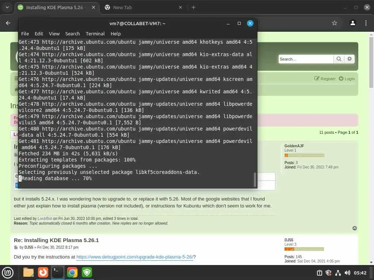Open the network connections tray icon
Viewport: 374px width, 280px height.
(x=338, y=273)
